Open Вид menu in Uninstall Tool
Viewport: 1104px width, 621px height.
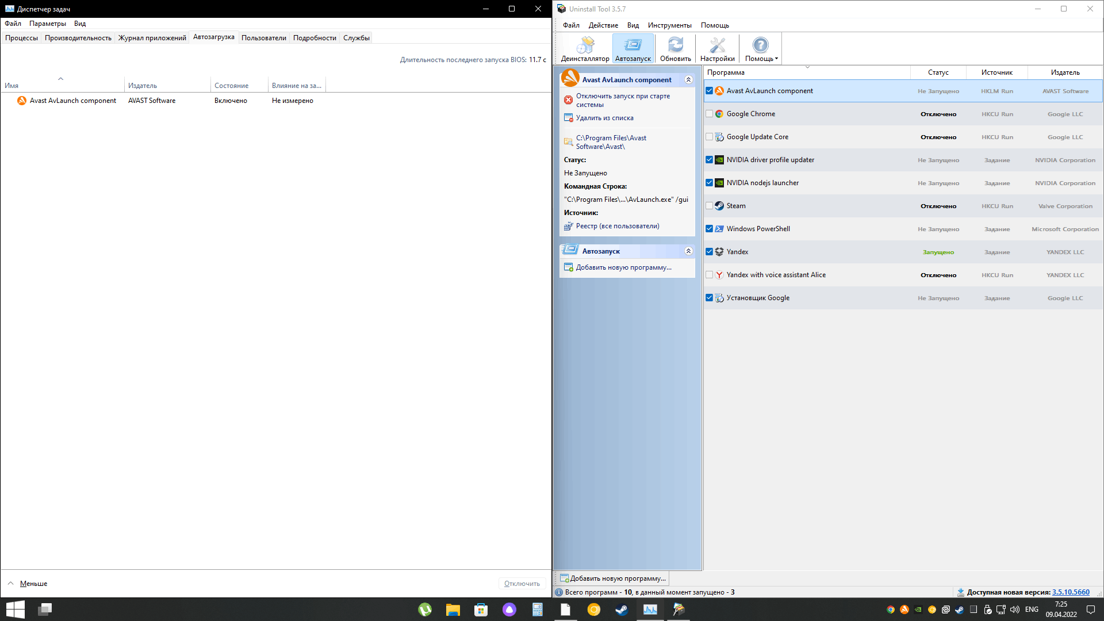pos(632,25)
